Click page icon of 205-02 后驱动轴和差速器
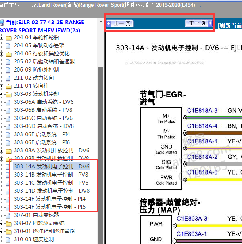Image resolution: width=242 pixels, height=244 pixels. pyautogui.click(x=8, y=62)
